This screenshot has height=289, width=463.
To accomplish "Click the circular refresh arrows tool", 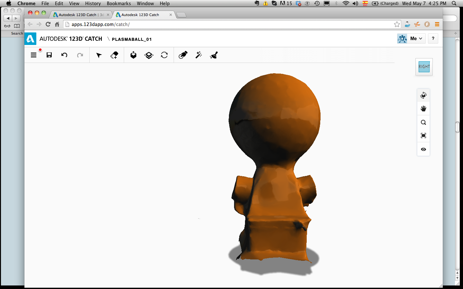I will pyautogui.click(x=164, y=55).
